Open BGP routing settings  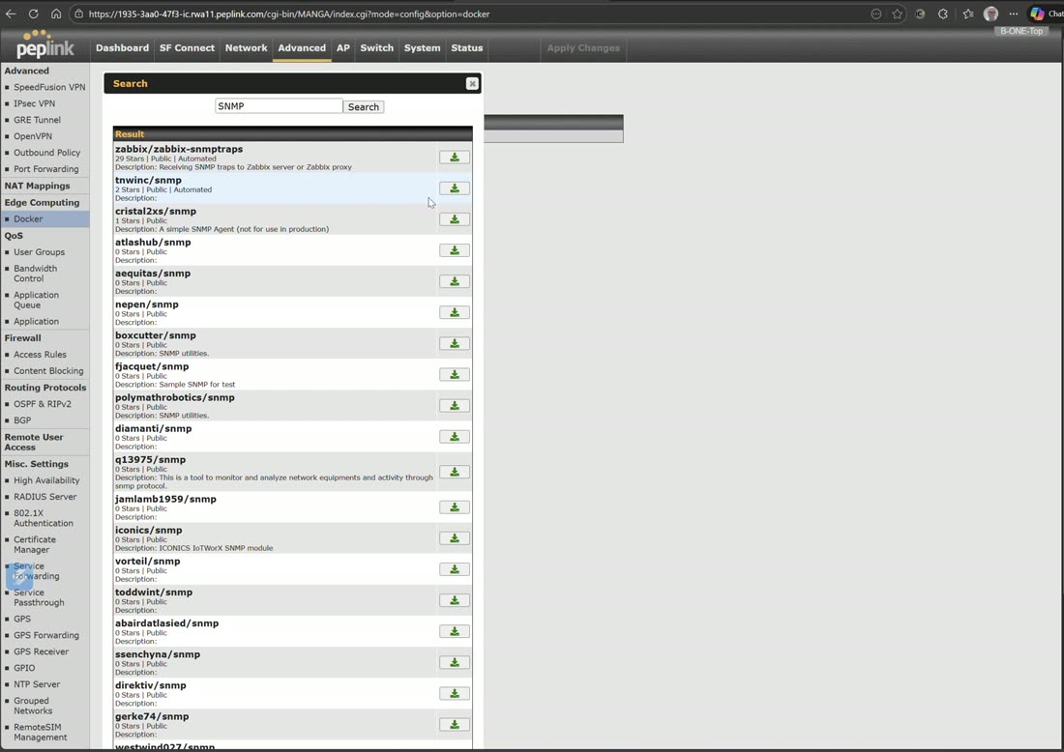[x=22, y=420]
